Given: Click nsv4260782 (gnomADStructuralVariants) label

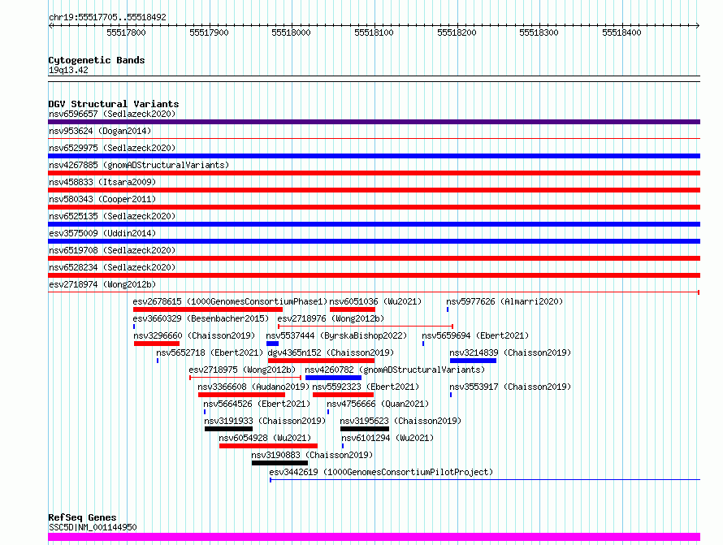Looking at the screenshot, I should click(x=395, y=370).
